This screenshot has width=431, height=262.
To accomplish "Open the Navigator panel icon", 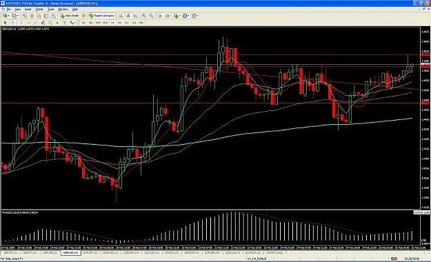I will tap(39, 16).
